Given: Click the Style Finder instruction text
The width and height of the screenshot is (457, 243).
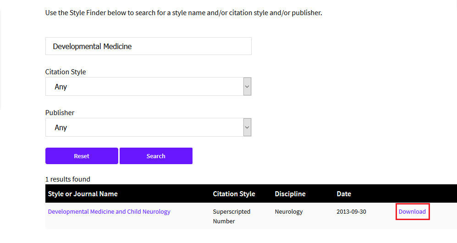Looking at the screenshot, I should tap(184, 13).
